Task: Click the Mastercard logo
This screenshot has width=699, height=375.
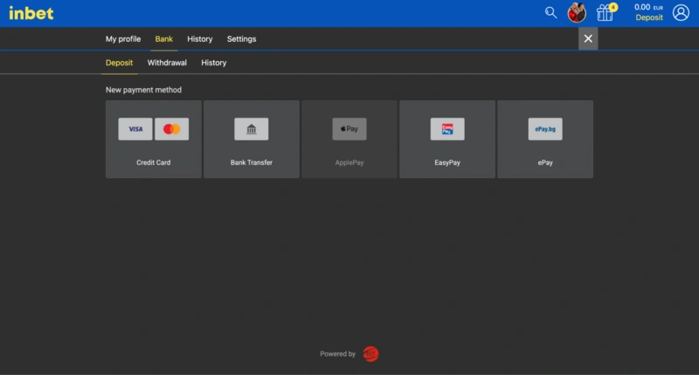Action: [x=171, y=129]
